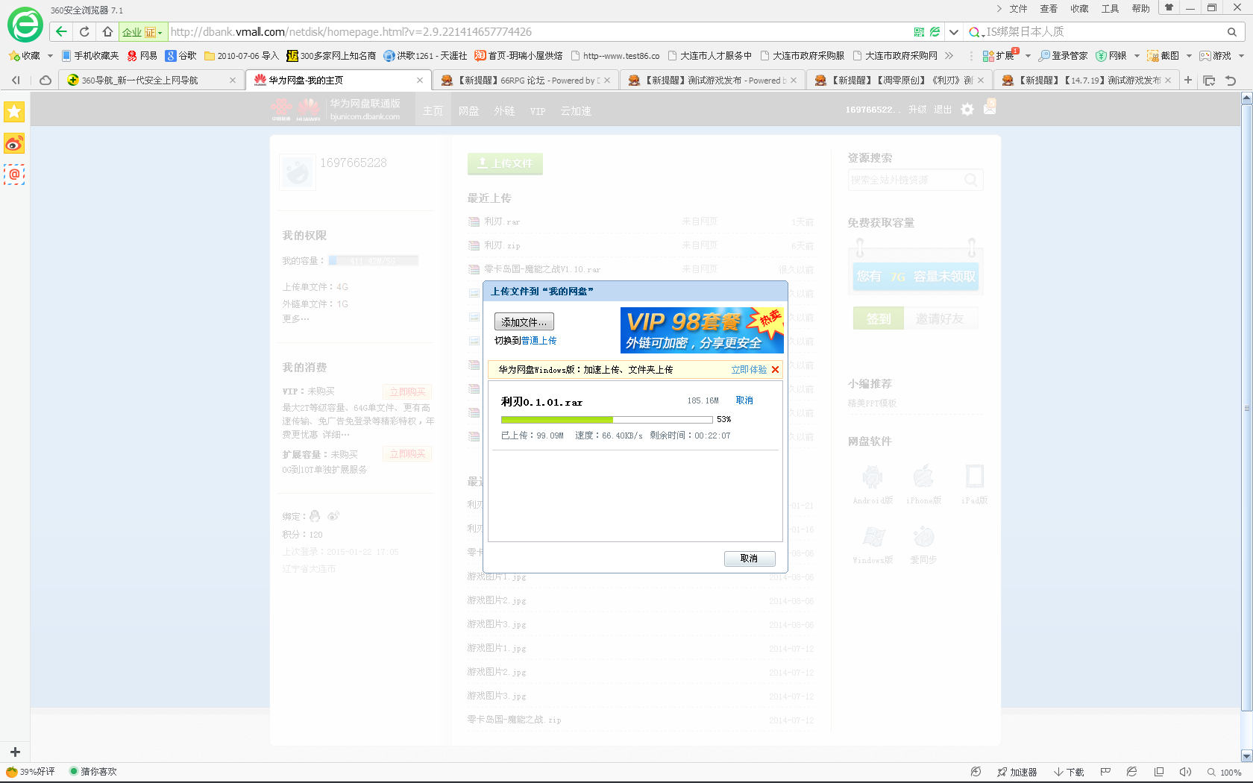Open the 猜你喜欢 status bar item
Screen dimensions: 1253x783
[92, 771]
